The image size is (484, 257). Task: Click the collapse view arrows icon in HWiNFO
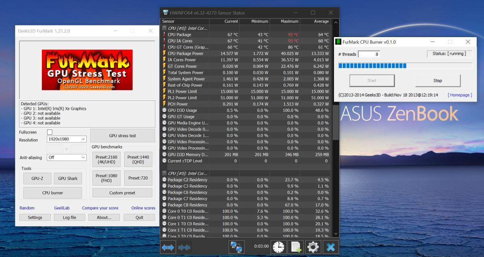(184, 247)
